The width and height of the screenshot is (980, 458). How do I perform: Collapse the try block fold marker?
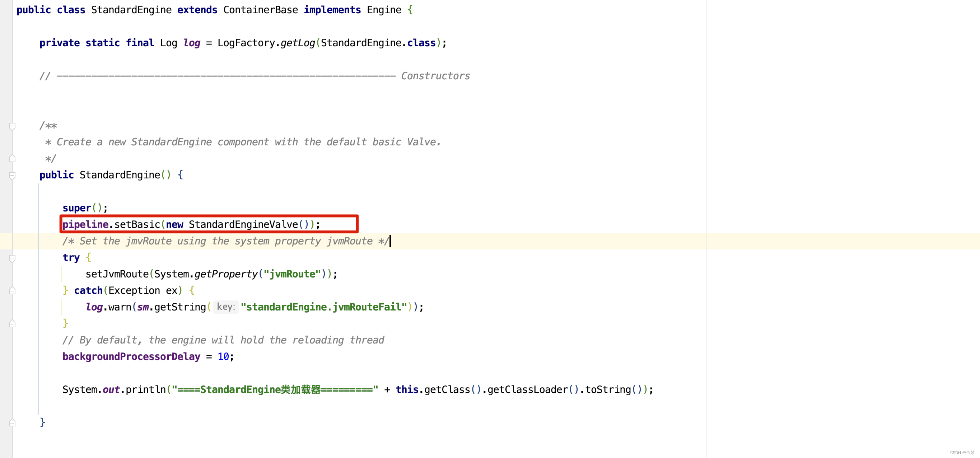click(x=12, y=258)
